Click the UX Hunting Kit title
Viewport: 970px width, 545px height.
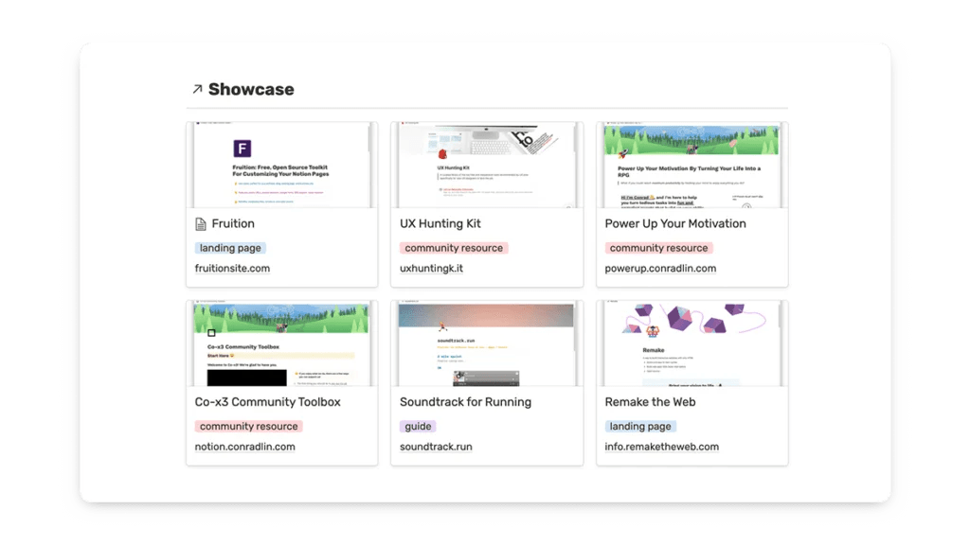click(440, 223)
